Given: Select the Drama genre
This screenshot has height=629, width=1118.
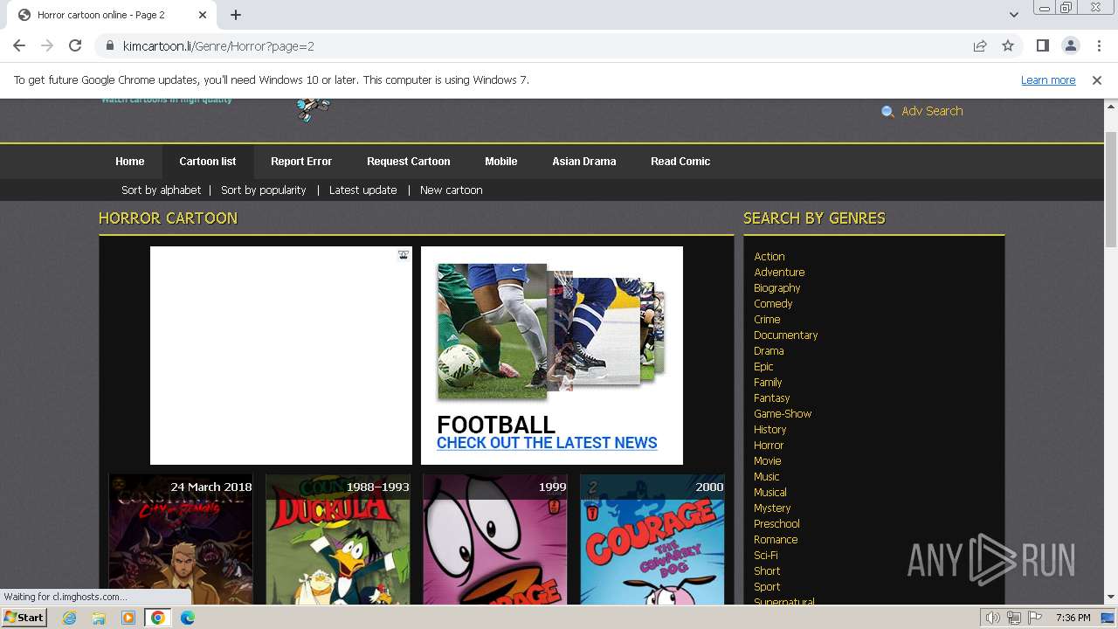Looking at the screenshot, I should 769,351.
